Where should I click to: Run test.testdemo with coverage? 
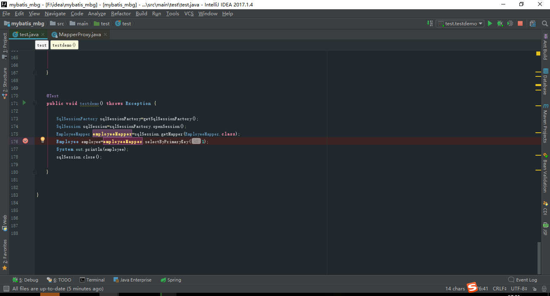click(510, 23)
